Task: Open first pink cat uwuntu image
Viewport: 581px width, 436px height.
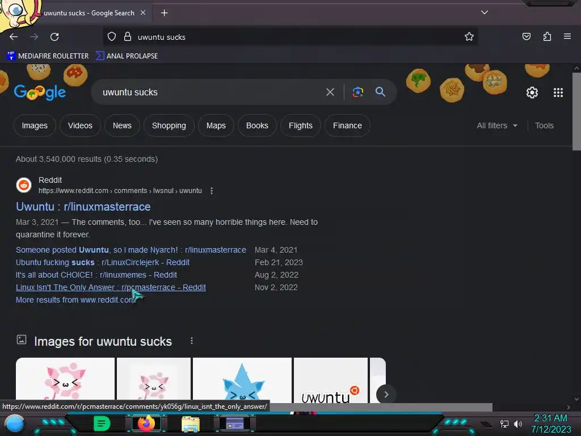Action: tap(65, 380)
